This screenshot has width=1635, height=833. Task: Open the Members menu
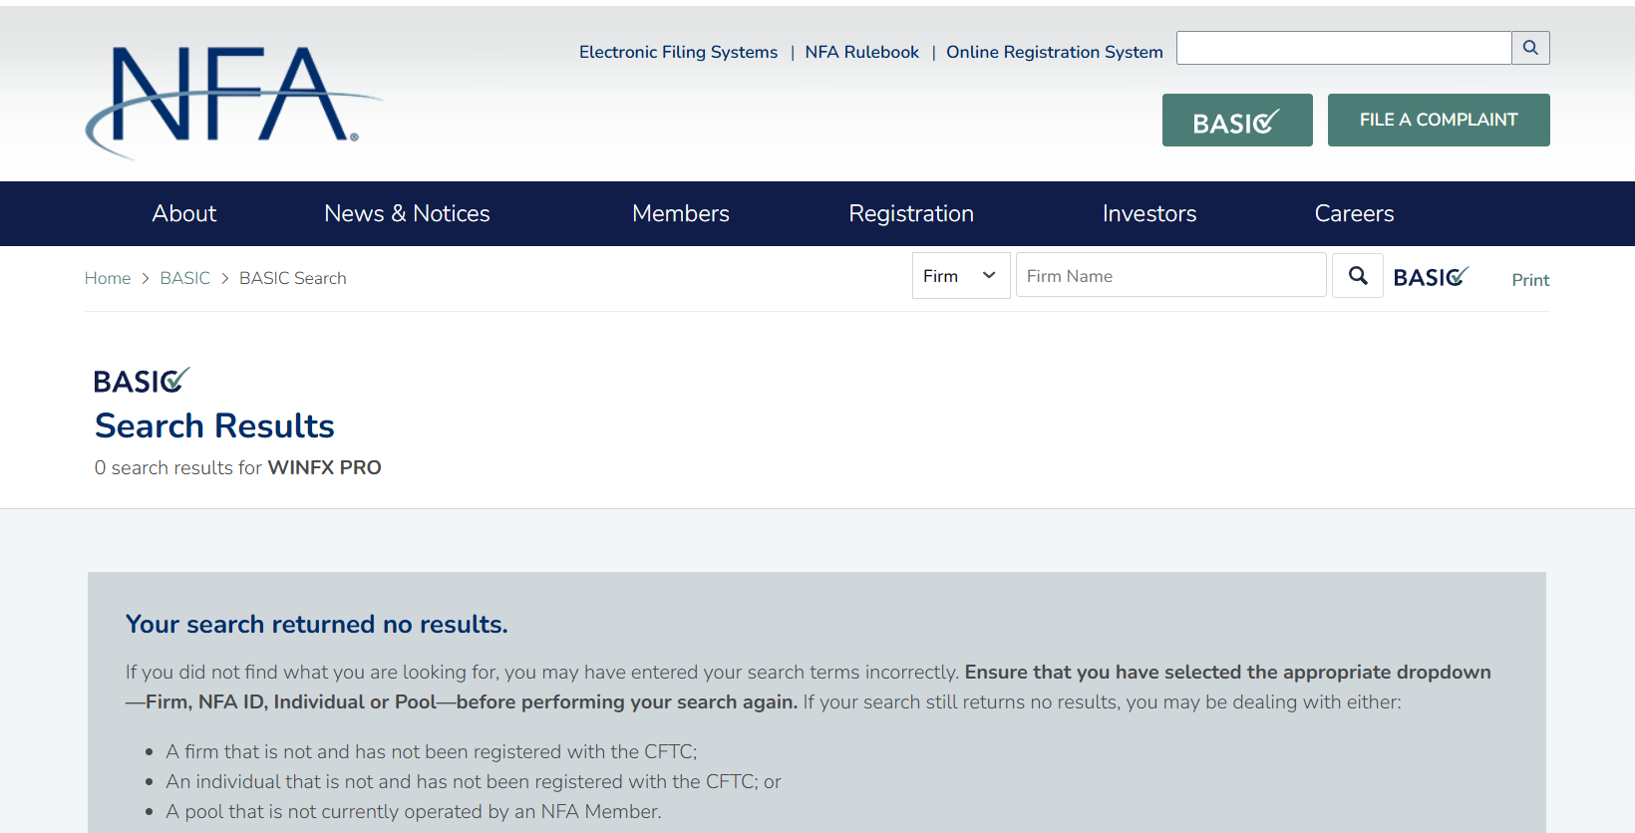tap(681, 213)
